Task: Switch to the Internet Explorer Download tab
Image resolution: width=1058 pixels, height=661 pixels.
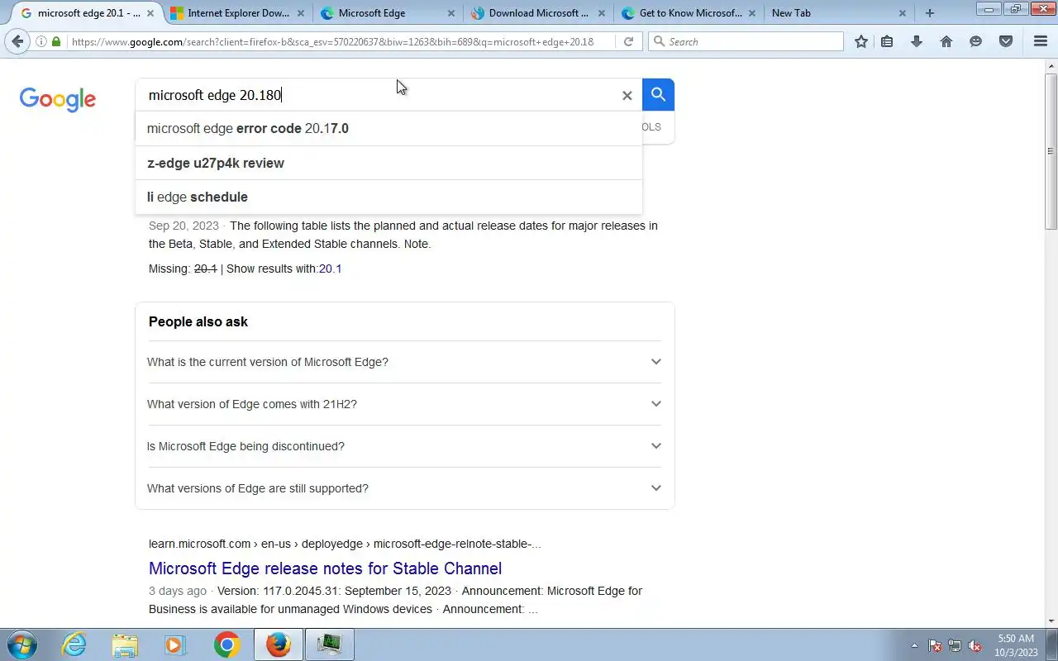Action: pos(237,13)
